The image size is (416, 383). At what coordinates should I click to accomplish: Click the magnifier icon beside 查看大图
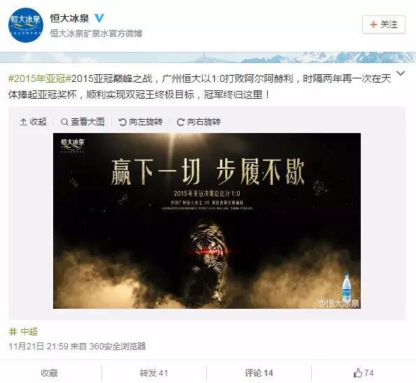tap(64, 122)
